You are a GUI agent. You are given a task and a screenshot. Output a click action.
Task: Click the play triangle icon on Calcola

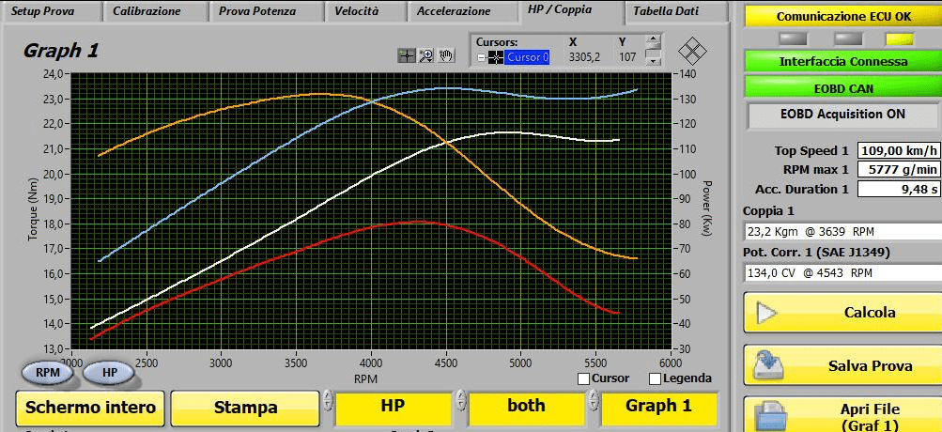point(767,314)
